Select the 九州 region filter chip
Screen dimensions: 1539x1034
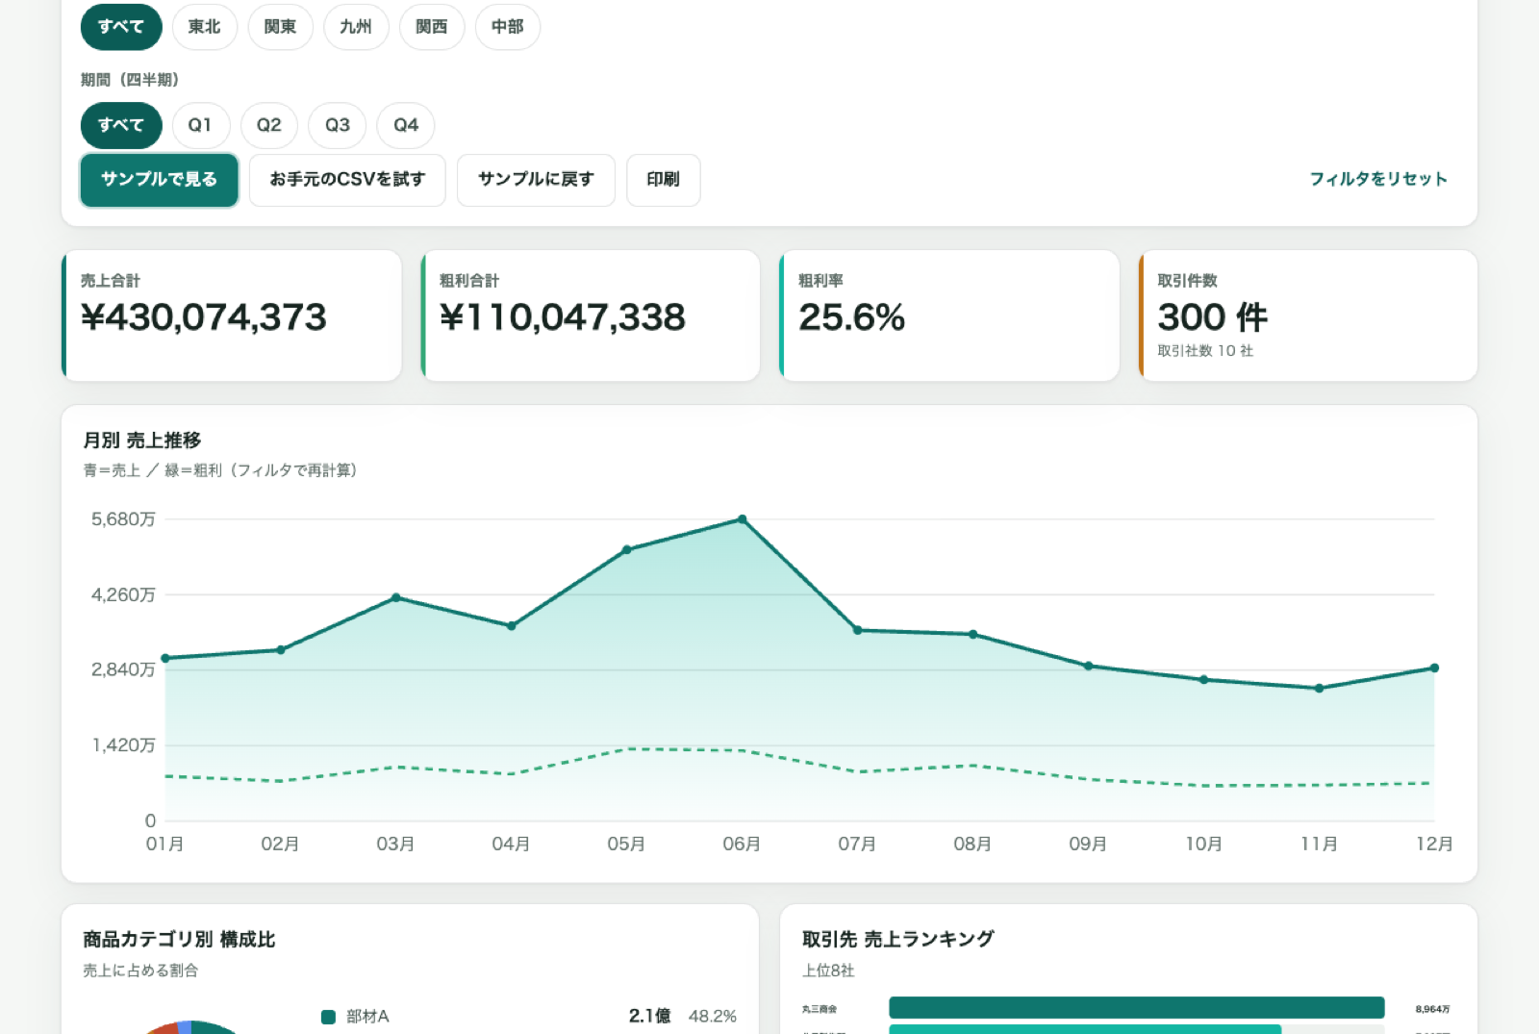point(356,27)
